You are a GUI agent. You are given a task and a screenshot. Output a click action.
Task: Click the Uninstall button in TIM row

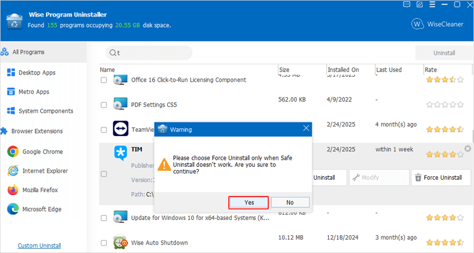329,177
